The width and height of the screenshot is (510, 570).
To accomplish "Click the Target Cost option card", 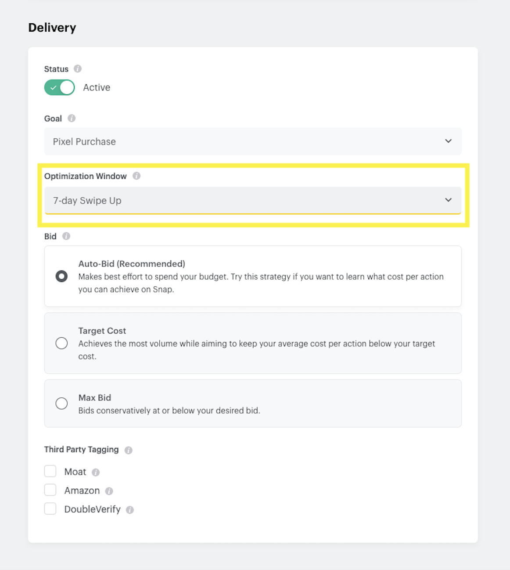I will click(x=253, y=343).
